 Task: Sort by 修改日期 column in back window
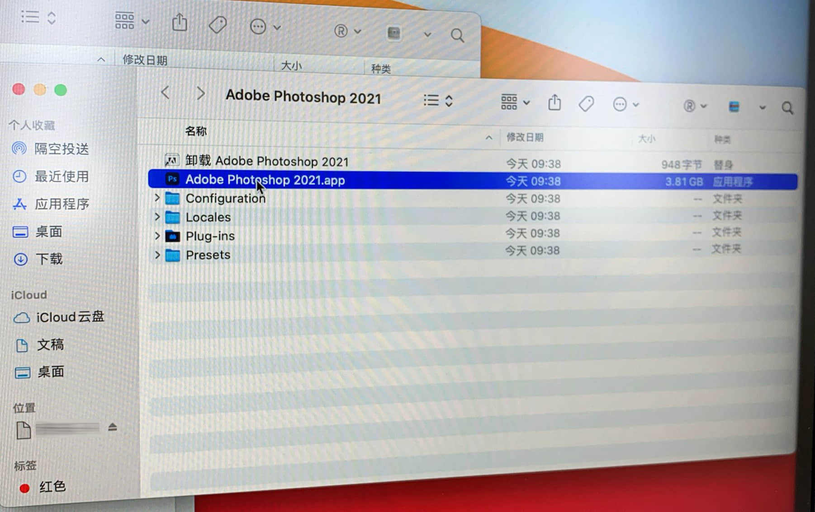(145, 60)
